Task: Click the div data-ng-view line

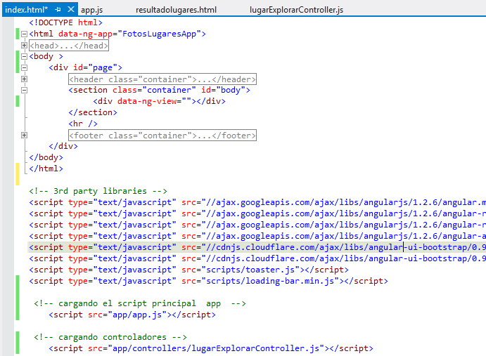Action: (x=160, y=101)
